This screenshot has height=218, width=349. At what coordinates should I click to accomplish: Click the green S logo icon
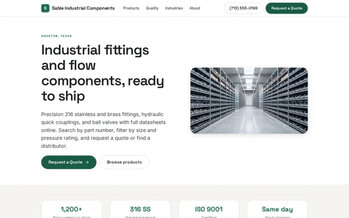[x=45, y=8]
